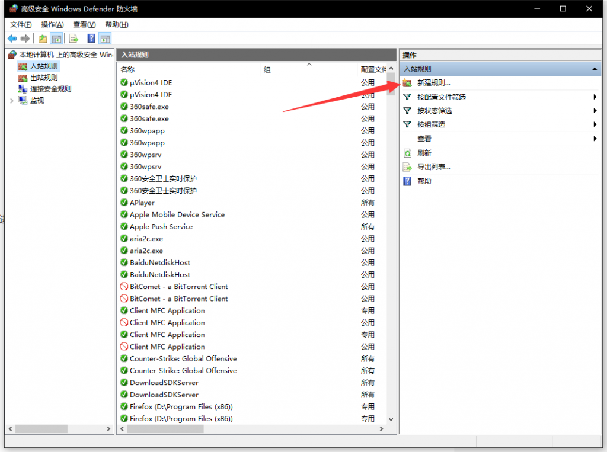The image size is (607, 452).
Task: Open the 查看(V) menu in menu bar
Action: coord(84,24)
